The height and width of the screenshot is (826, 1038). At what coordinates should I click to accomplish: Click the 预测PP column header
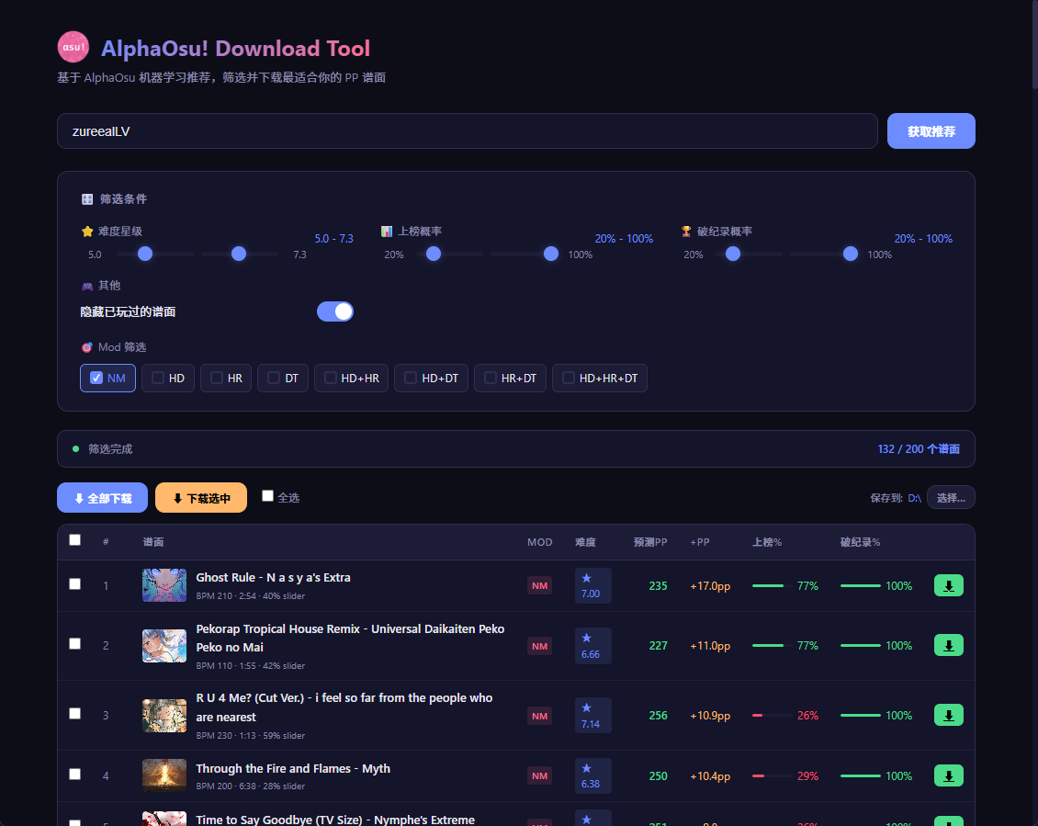pyautogui.click(x=650, y=542)
